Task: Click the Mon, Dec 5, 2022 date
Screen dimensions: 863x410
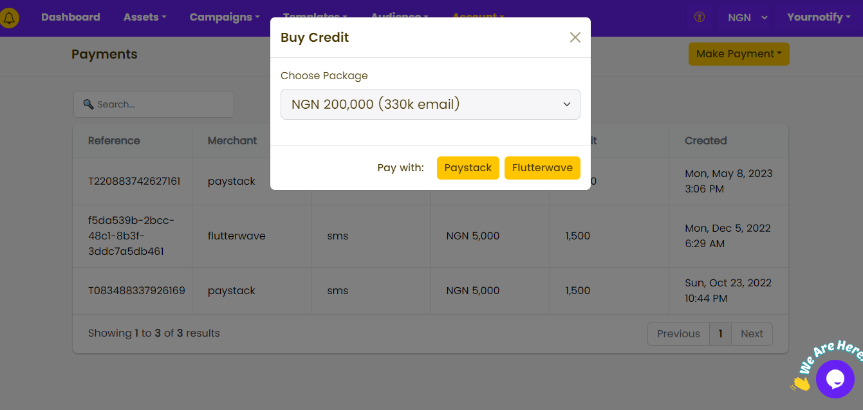Action: click(x=728, y=236)
